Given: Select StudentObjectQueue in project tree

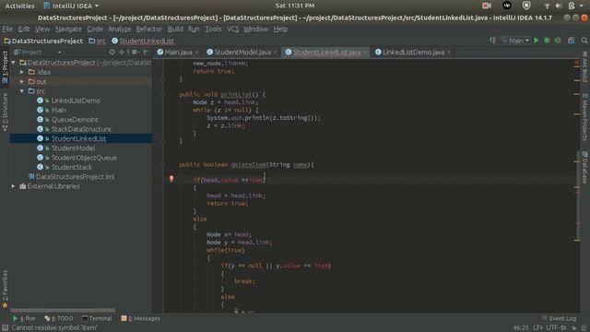Looking at the screenshot, I should click(x=84, y=158).
